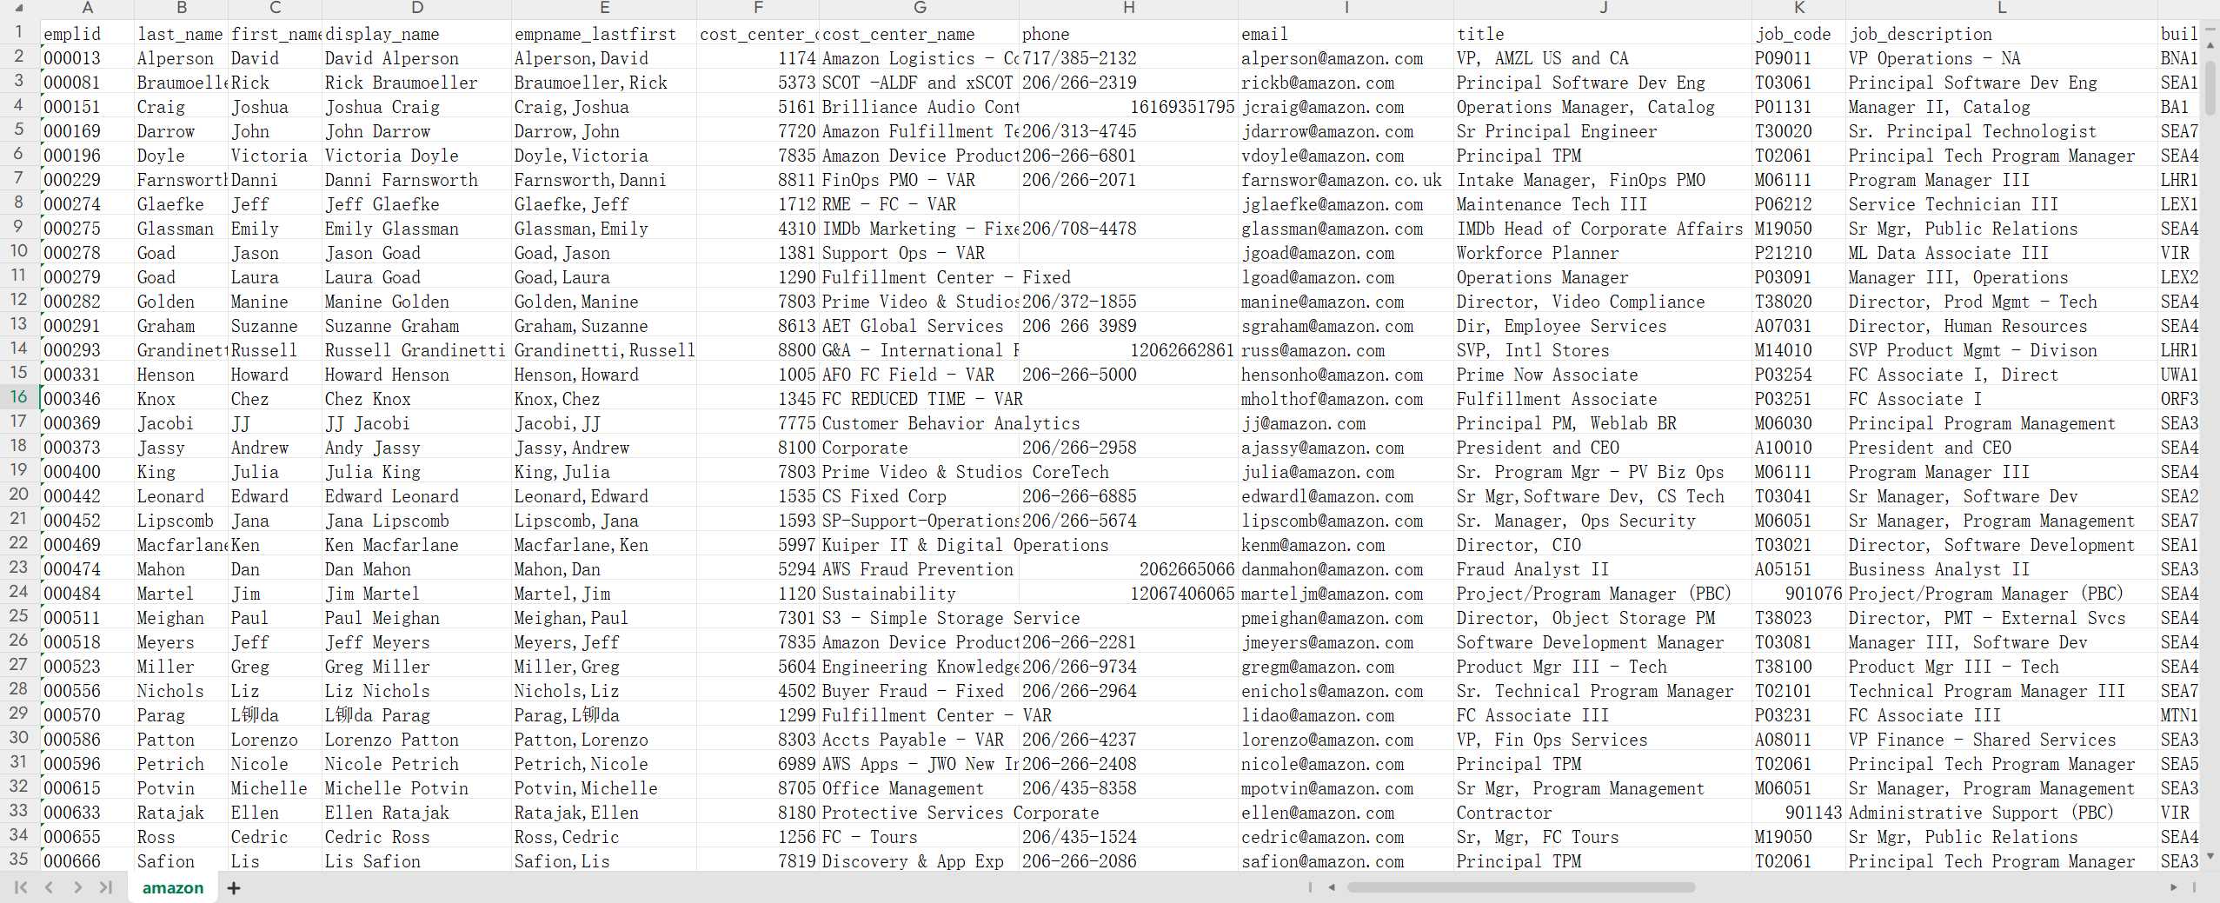Select column B header
Viewport: 2220px width, 903px height.
point(181,9)
